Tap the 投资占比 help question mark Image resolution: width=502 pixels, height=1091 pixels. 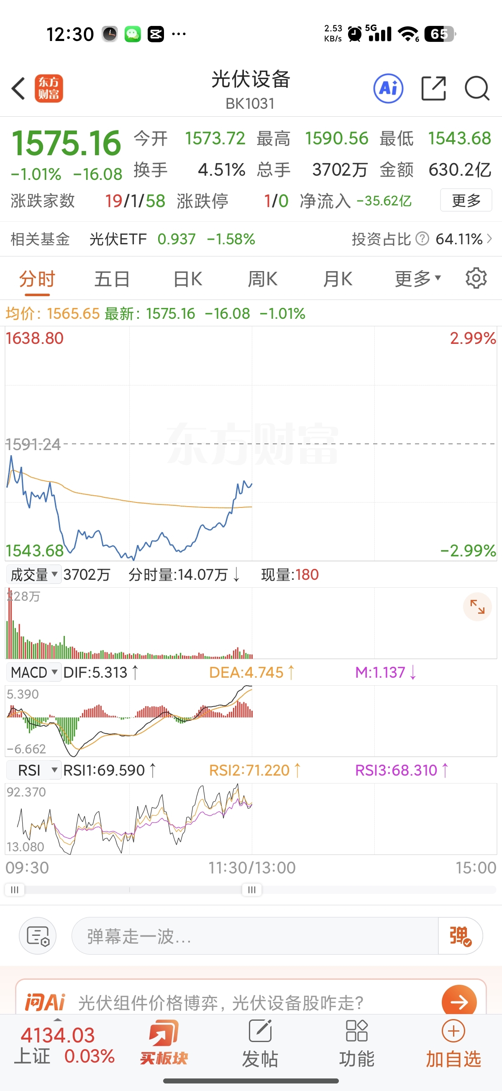pos(423,239)
